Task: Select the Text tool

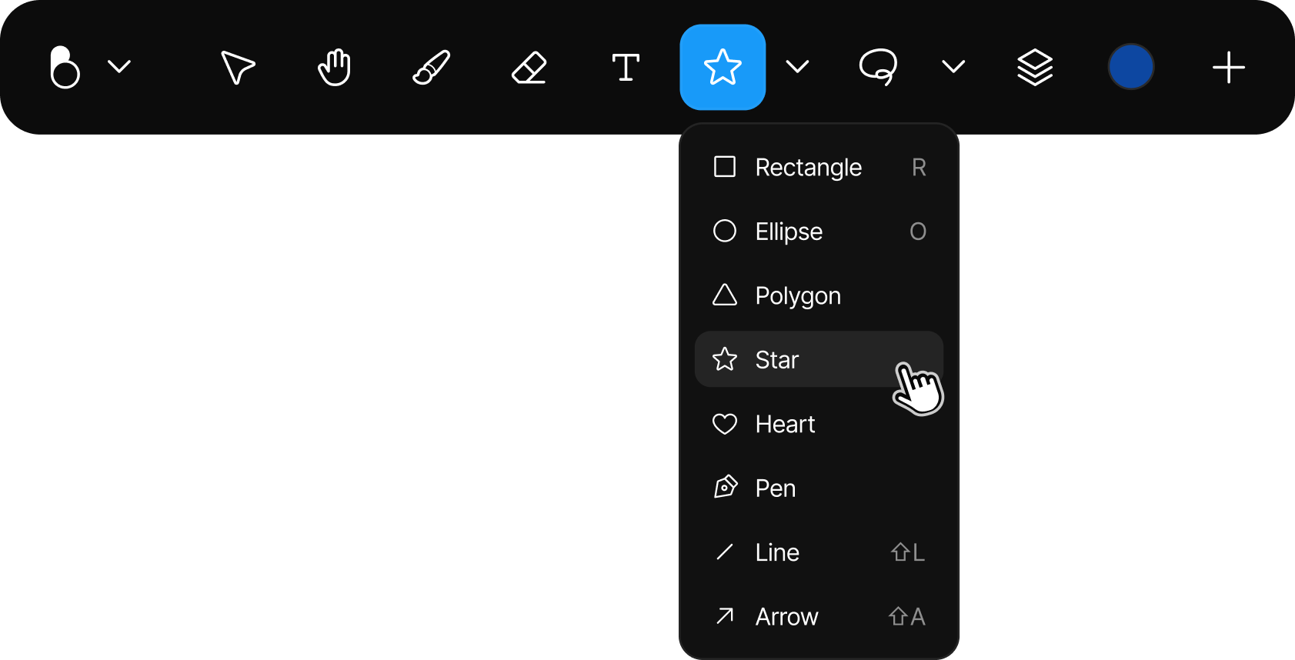Action: tap(626, 67)
